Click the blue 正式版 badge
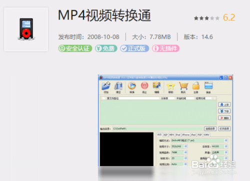This screenshot has height=181, width=250. coord(134,48)
